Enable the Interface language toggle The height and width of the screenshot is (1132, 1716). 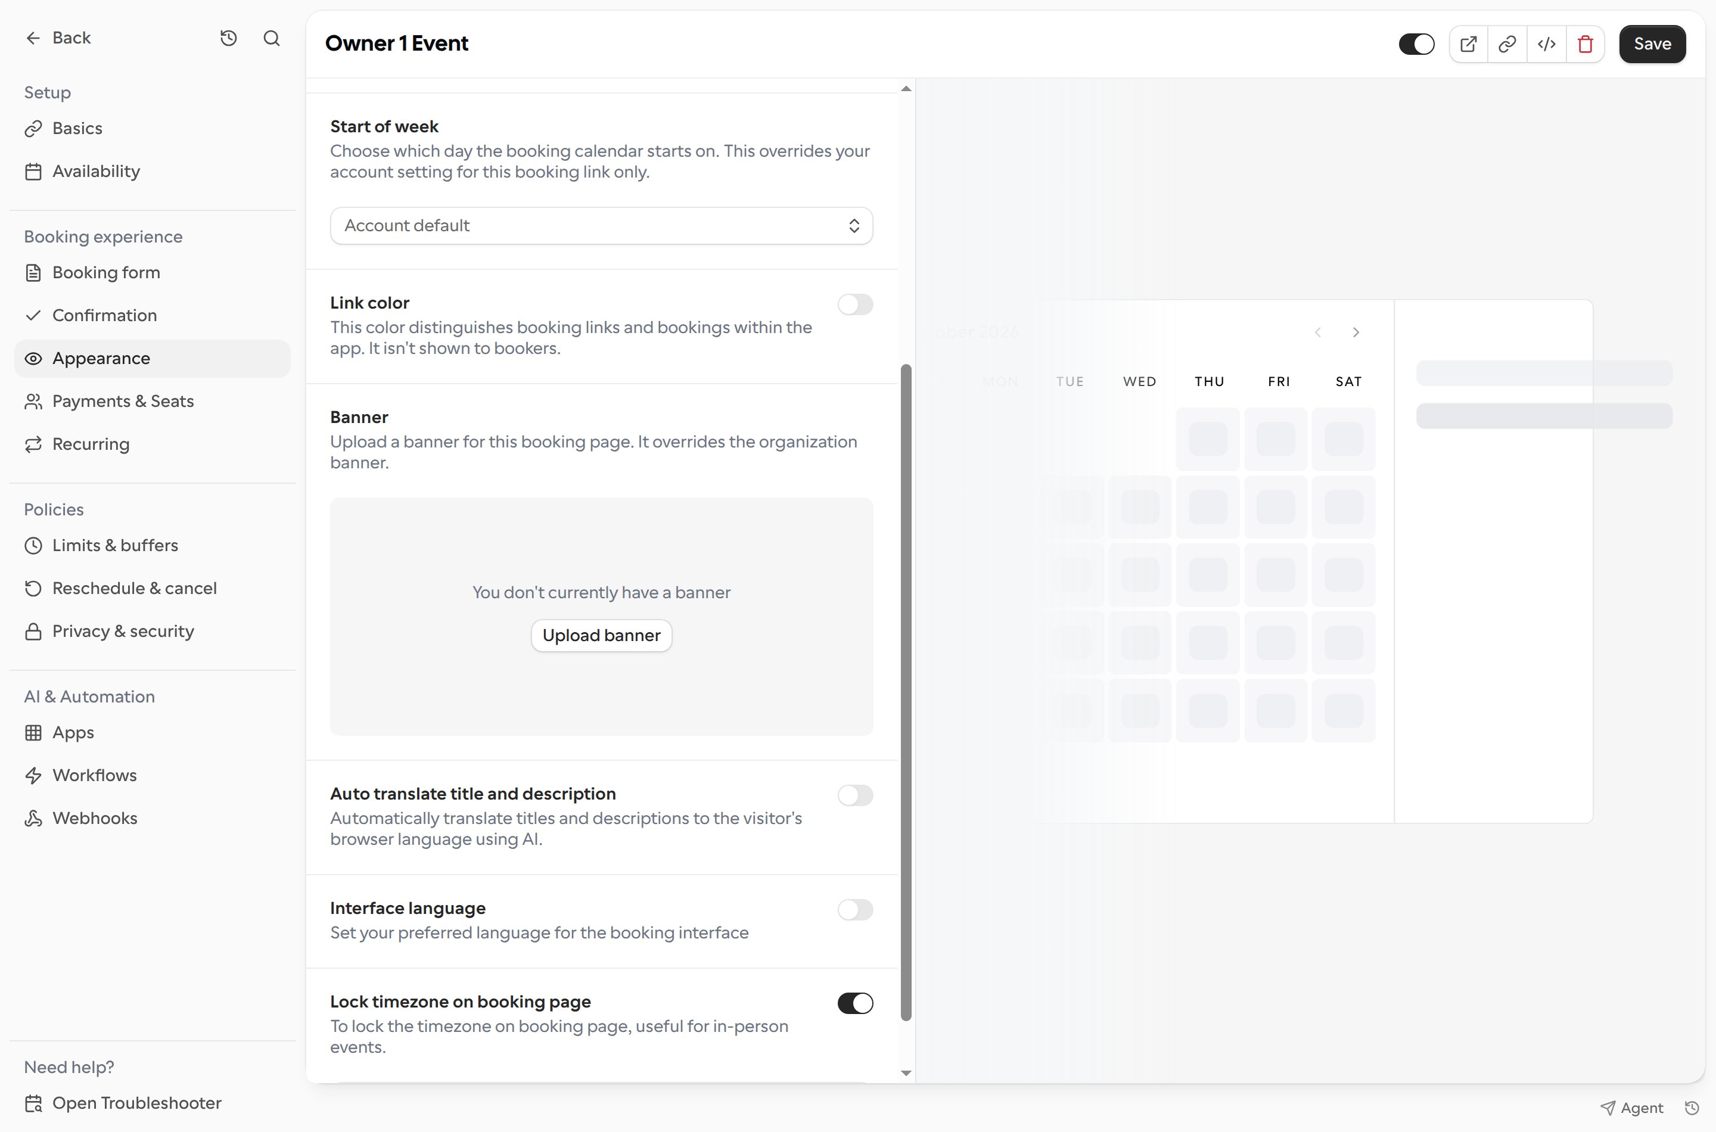856,910
